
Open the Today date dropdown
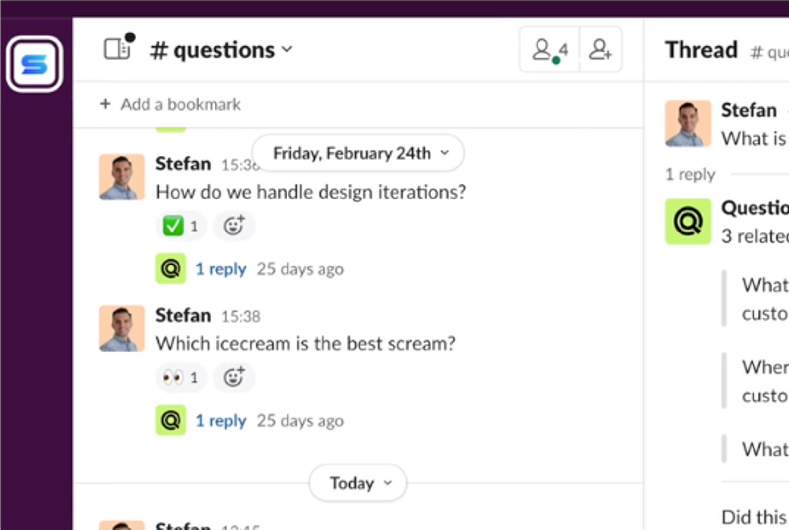coord(358,483)
